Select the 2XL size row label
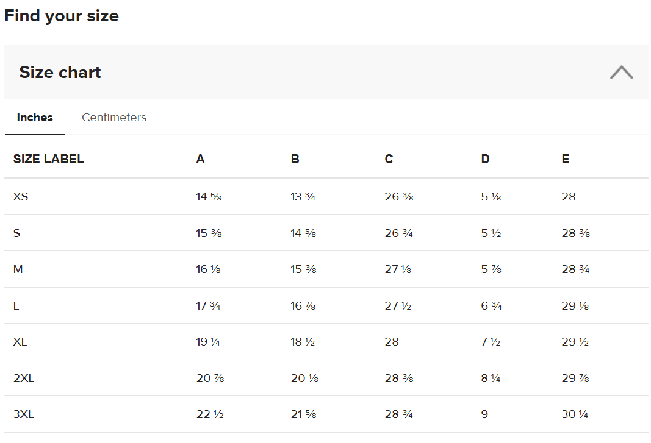 [24, 378]
